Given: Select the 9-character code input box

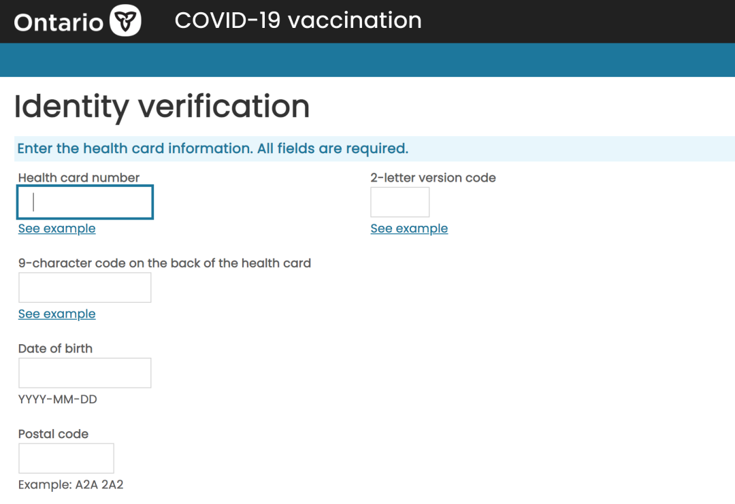Looking at the screenshot, I should (x=84, y=288).
